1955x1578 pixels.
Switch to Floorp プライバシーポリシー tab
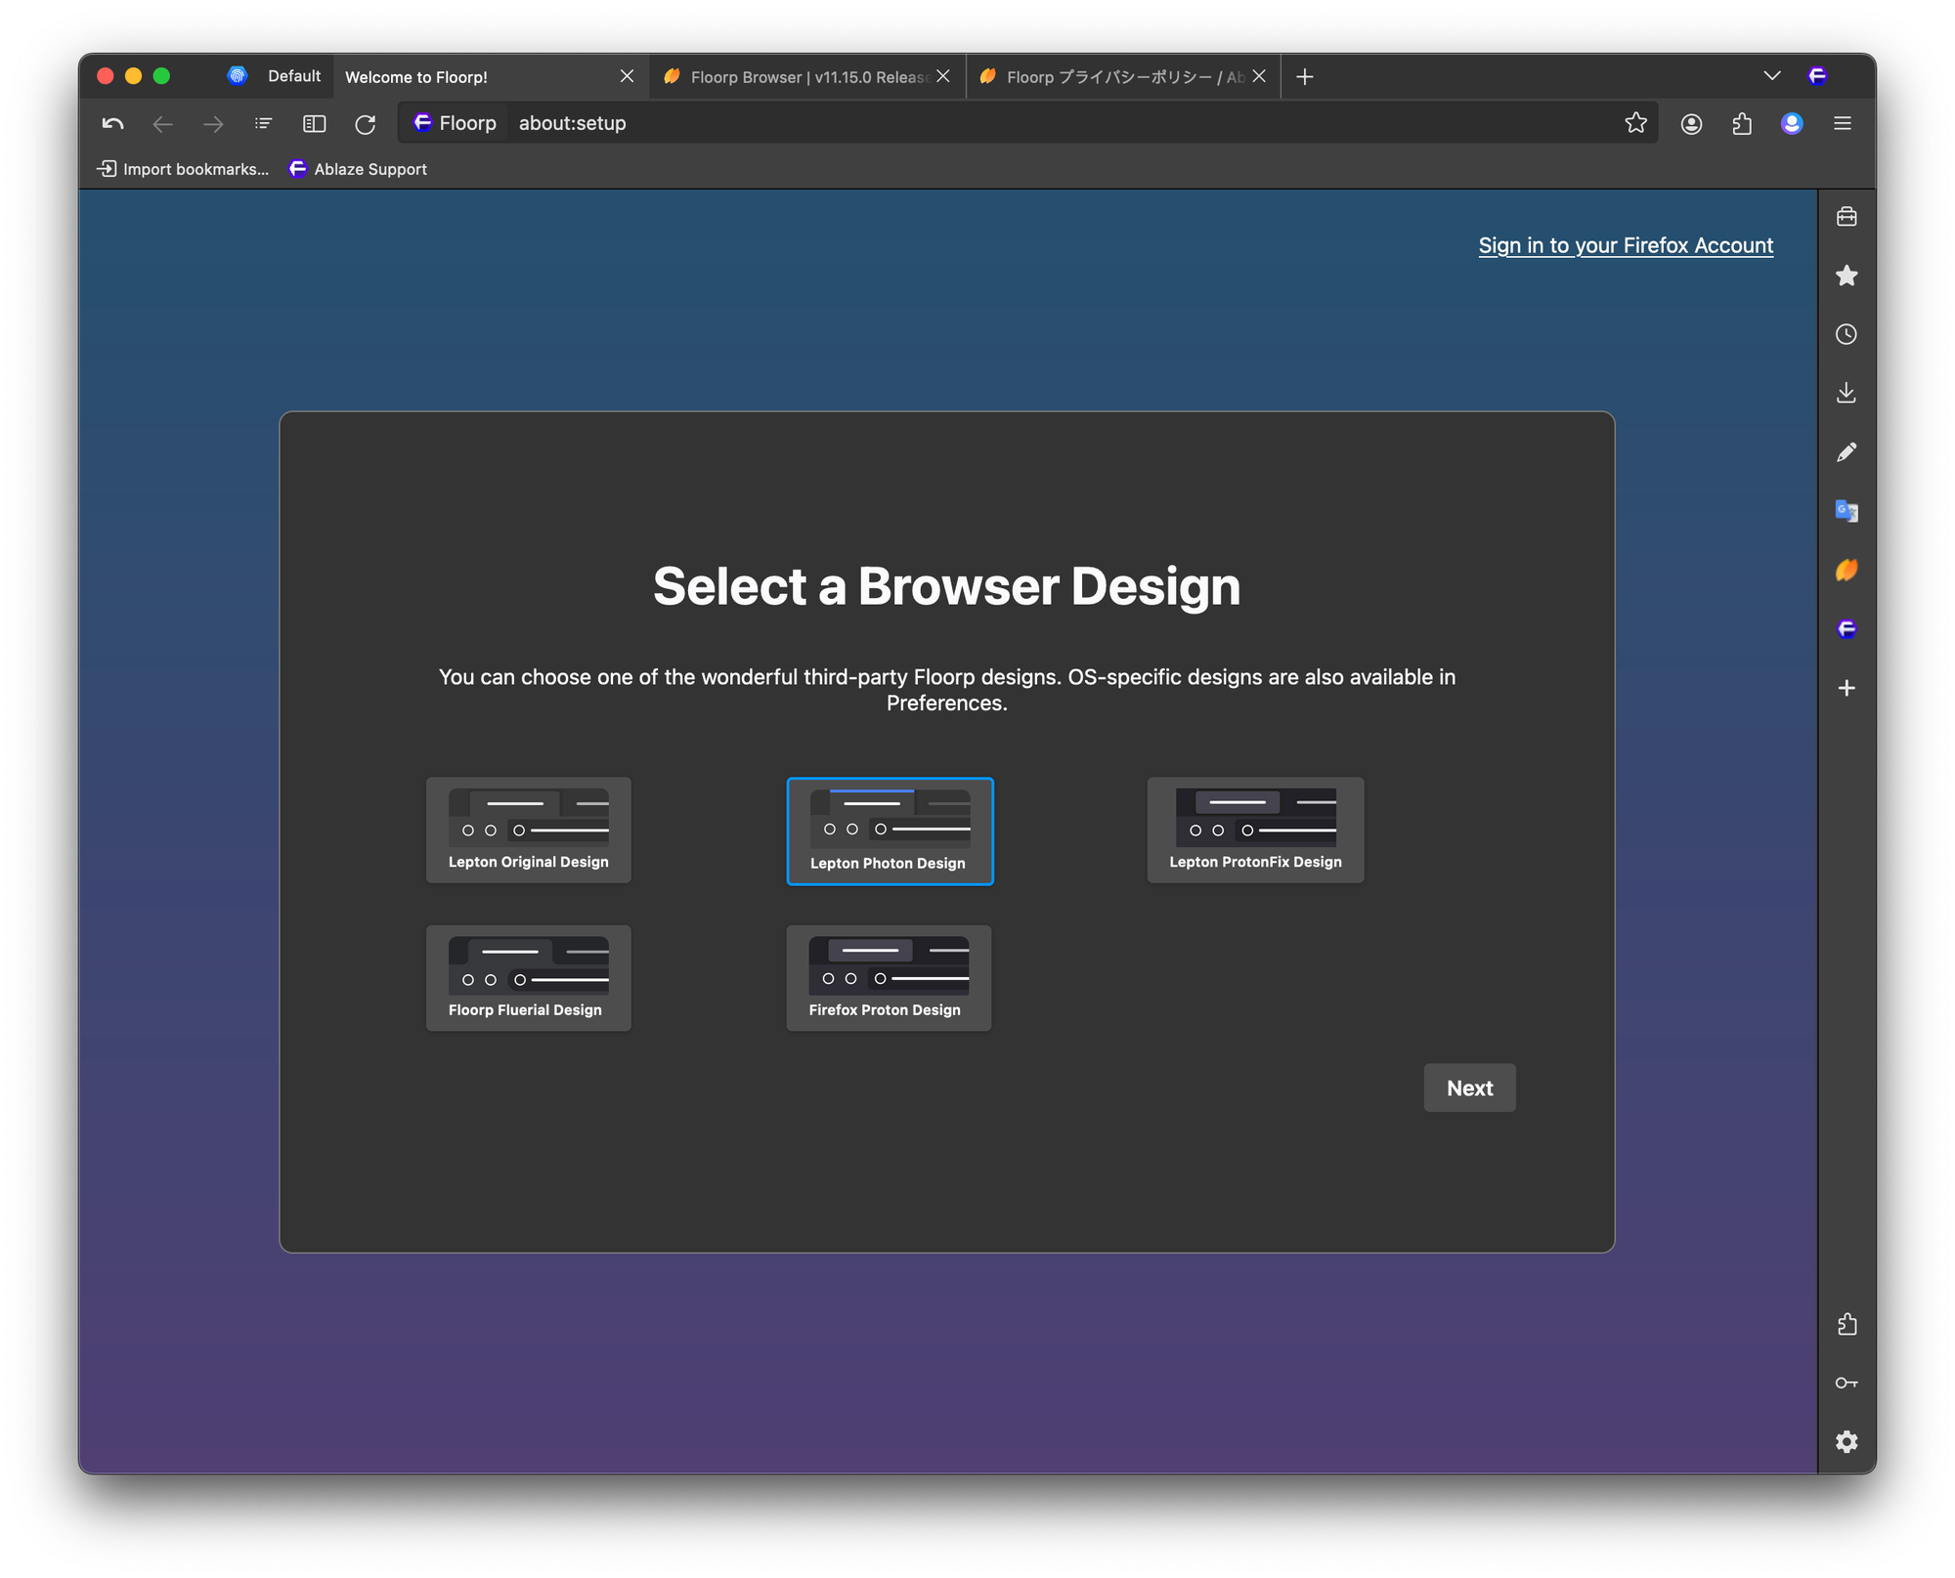(1123, 76)
